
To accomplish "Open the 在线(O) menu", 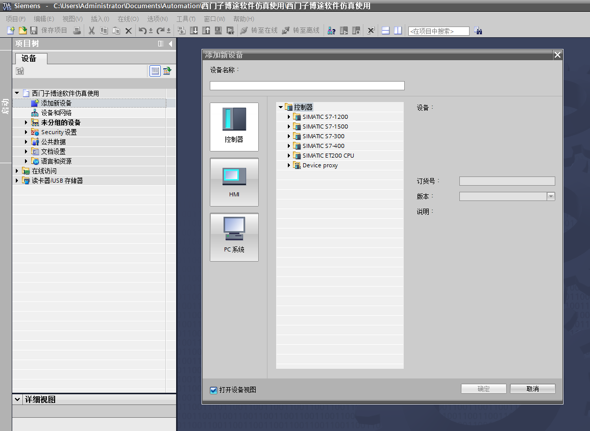I will pos(128,19).
